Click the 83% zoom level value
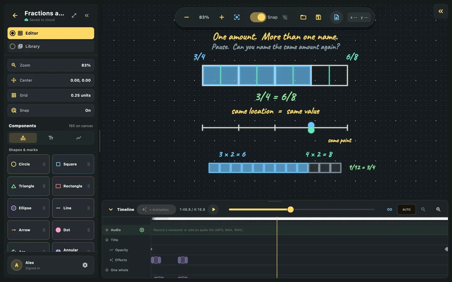Image resolution: width=452 pixels, height=282 pixels. coord(204,17)
